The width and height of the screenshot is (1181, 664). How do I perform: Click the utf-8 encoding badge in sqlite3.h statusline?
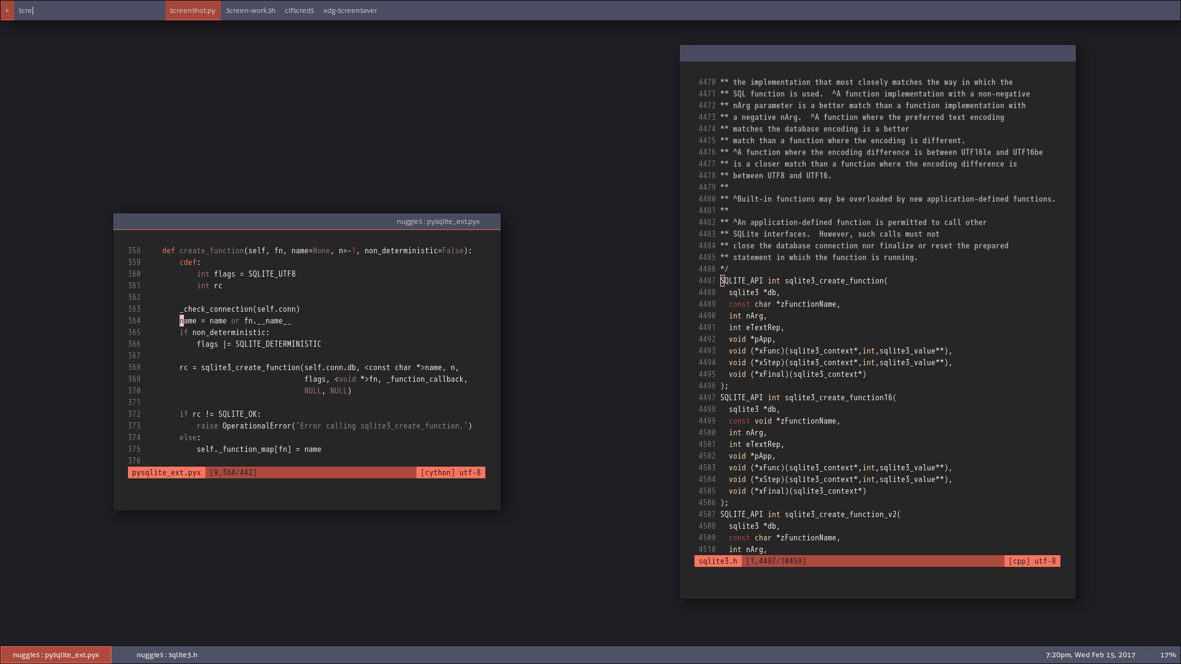tap(1046, 561)
